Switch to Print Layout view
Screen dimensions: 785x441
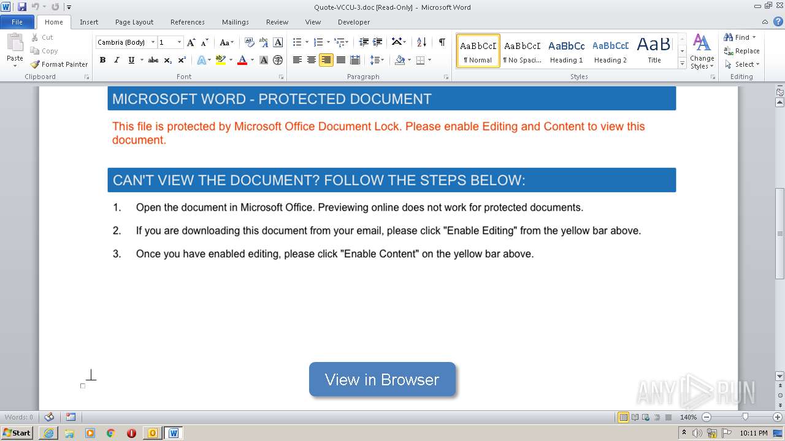coord(624,417)
